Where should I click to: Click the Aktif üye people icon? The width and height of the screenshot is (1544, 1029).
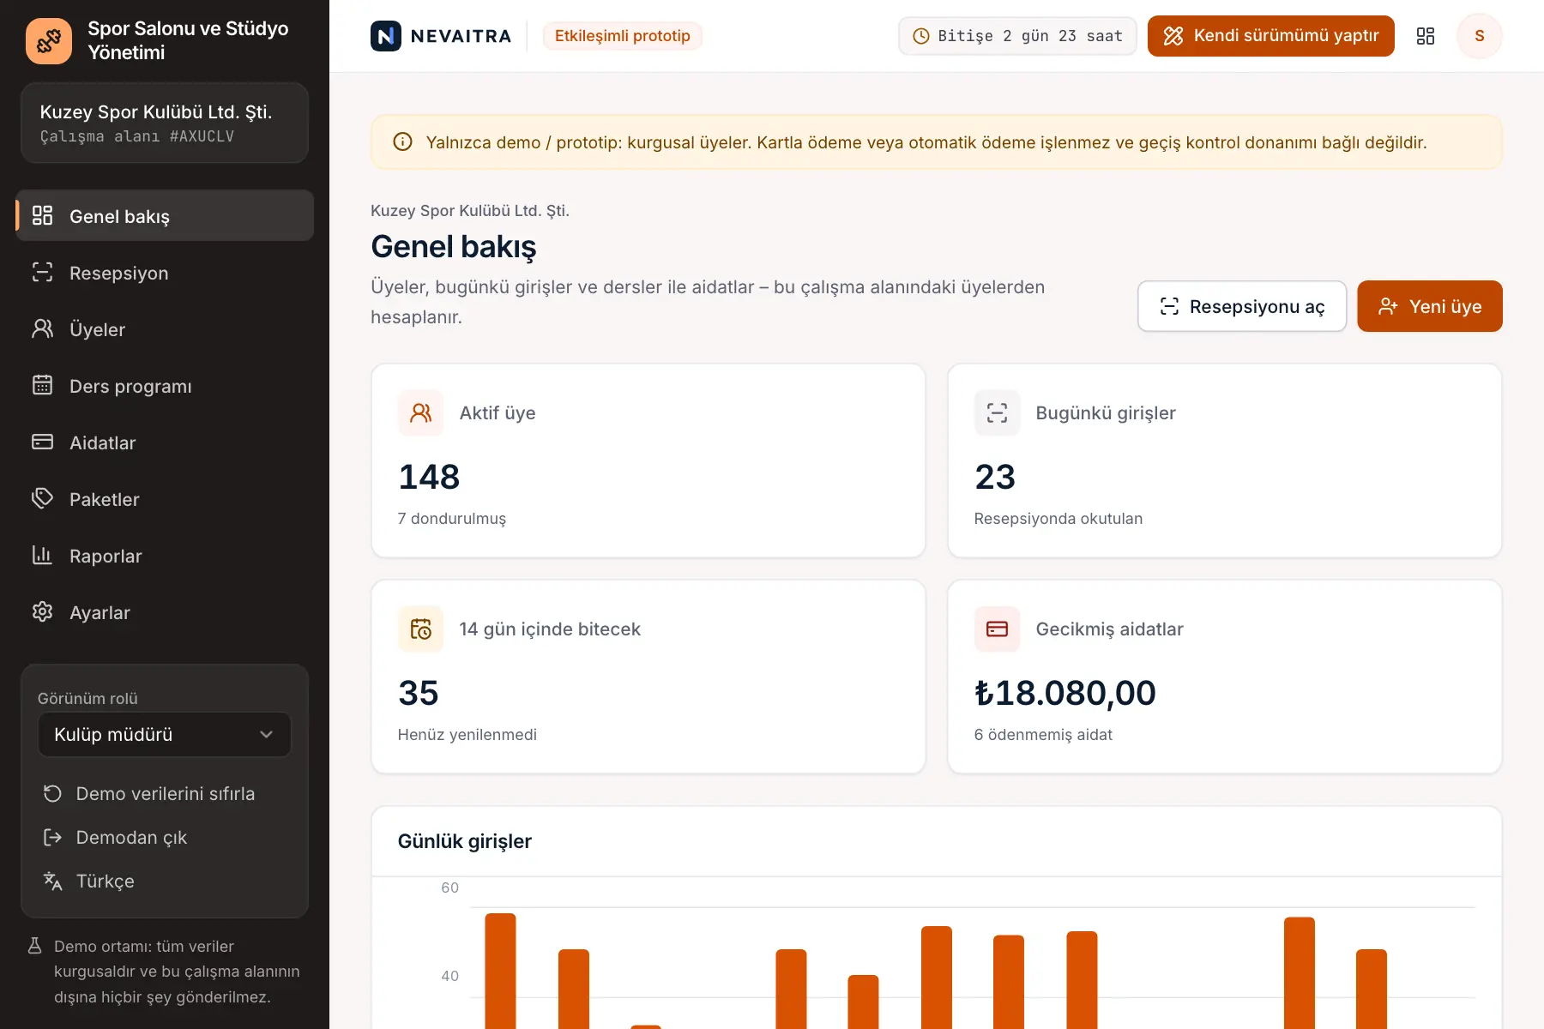tap(421, 413)
